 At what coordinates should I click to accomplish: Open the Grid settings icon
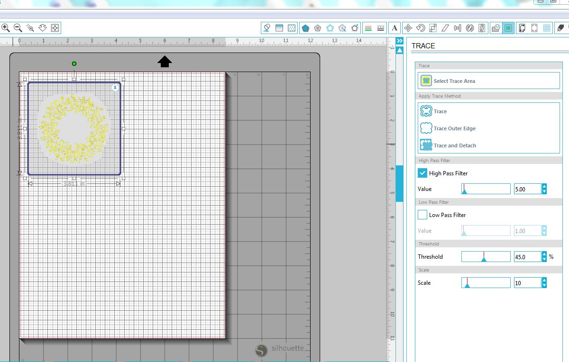[x=547, y=28]
